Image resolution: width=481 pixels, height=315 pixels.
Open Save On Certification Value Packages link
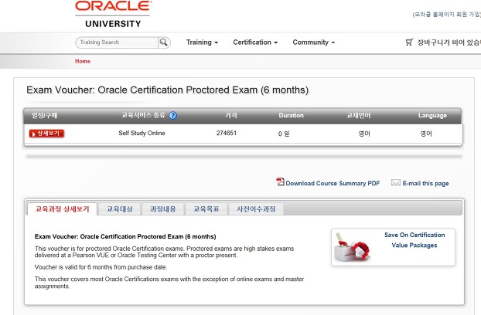pos(414,240)
